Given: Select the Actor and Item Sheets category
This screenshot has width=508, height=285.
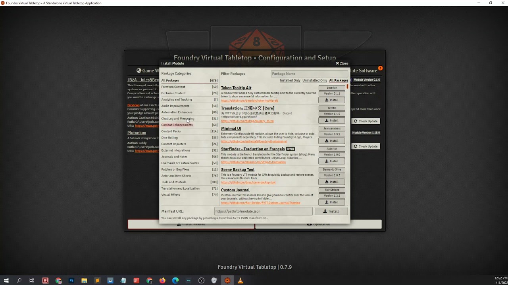Looking at the screenshot, I should (x=189, y=175).
